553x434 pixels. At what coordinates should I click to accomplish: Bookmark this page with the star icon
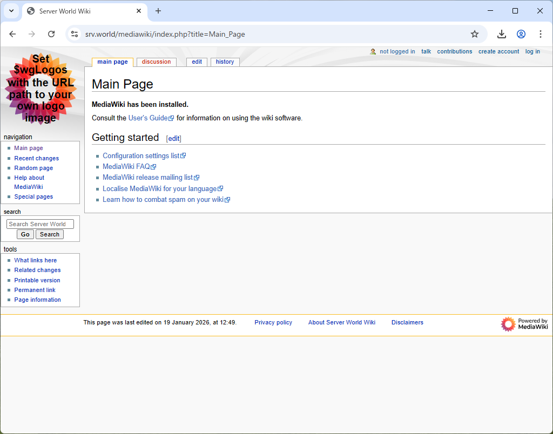tap(475, 34)
